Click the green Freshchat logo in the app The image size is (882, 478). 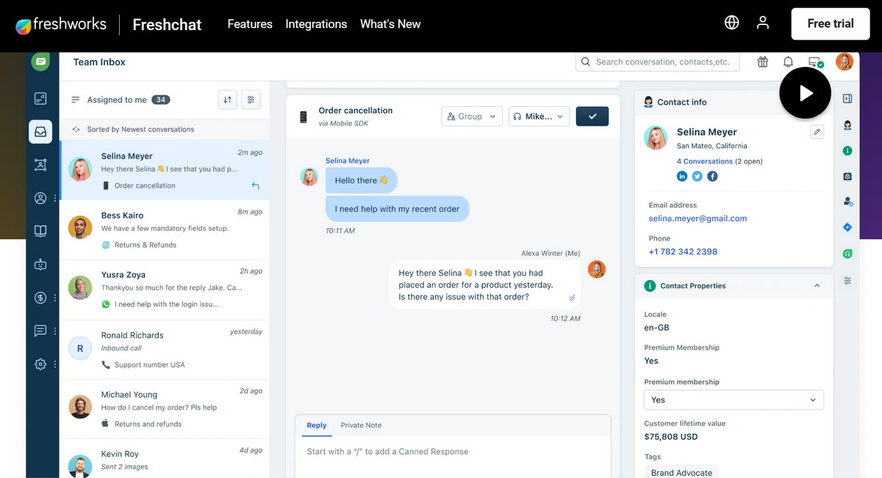tap(40, 62)
